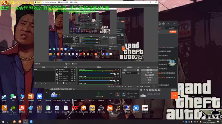The height and width of the screenshot is (124, 222).
Task: Open the 帮助(H) menu in OBS
Action: tap(81, 5)
